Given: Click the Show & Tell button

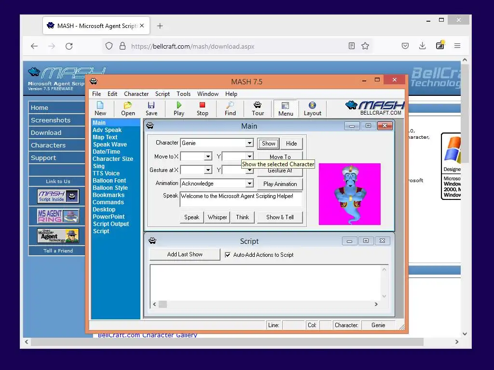Looking at the screenshot, I should point(280,217).
